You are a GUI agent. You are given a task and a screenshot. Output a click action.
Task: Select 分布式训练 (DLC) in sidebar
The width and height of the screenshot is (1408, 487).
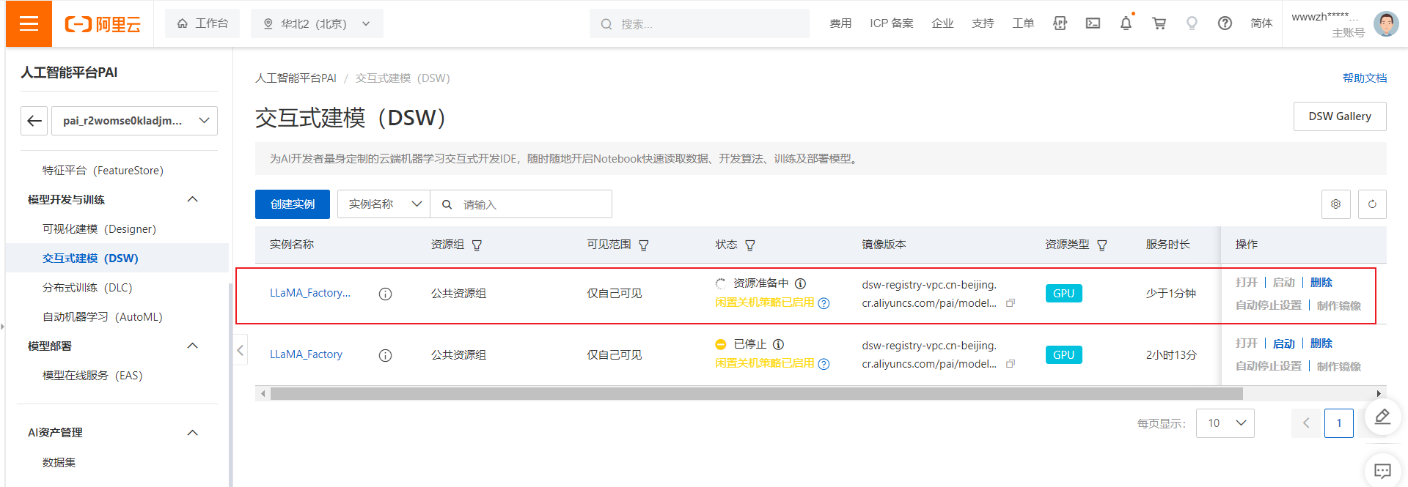87,288
